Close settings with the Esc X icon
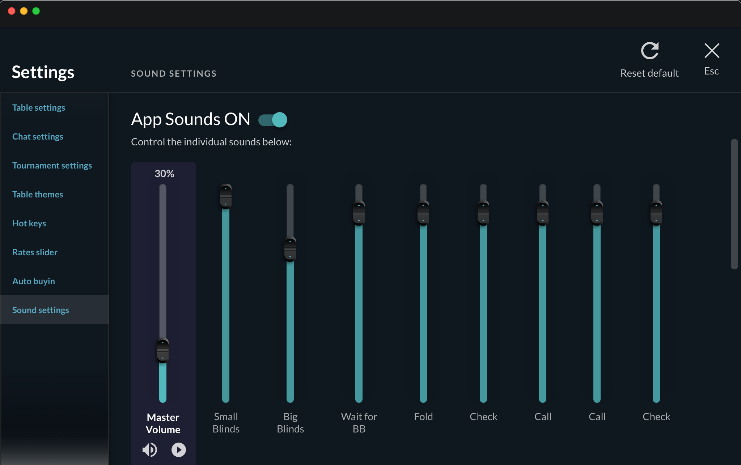The height and width of the screenshot is (465, 741). (x=712, y=51)
